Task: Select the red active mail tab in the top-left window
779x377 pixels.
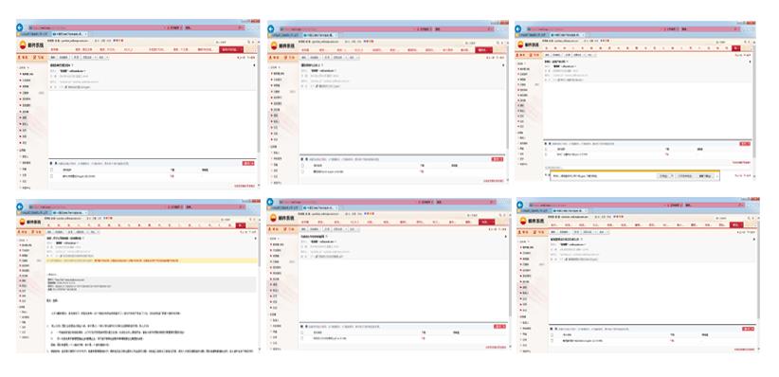Action: coord(231,49)
